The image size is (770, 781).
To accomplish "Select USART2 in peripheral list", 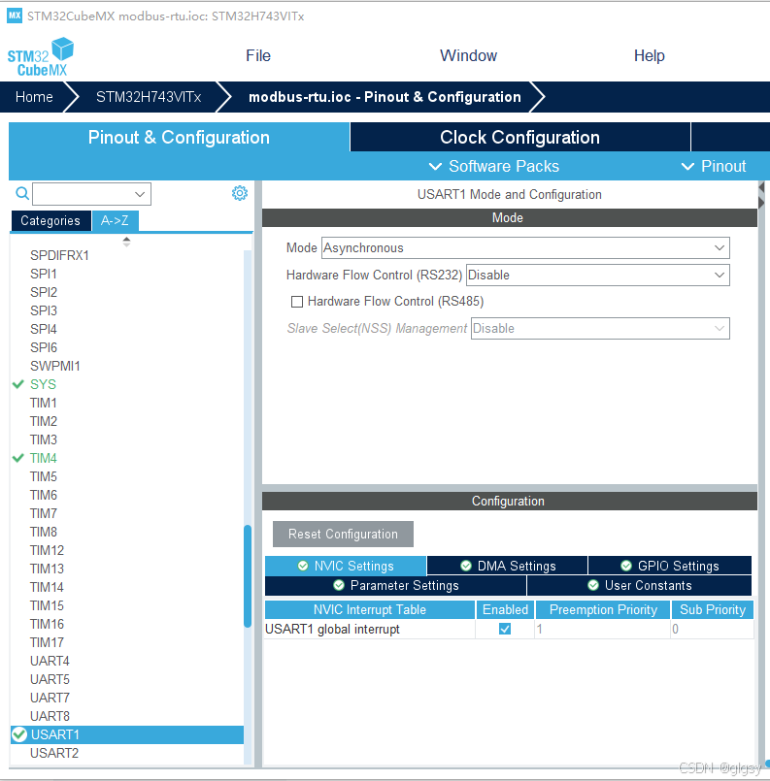I will [54, 753].
